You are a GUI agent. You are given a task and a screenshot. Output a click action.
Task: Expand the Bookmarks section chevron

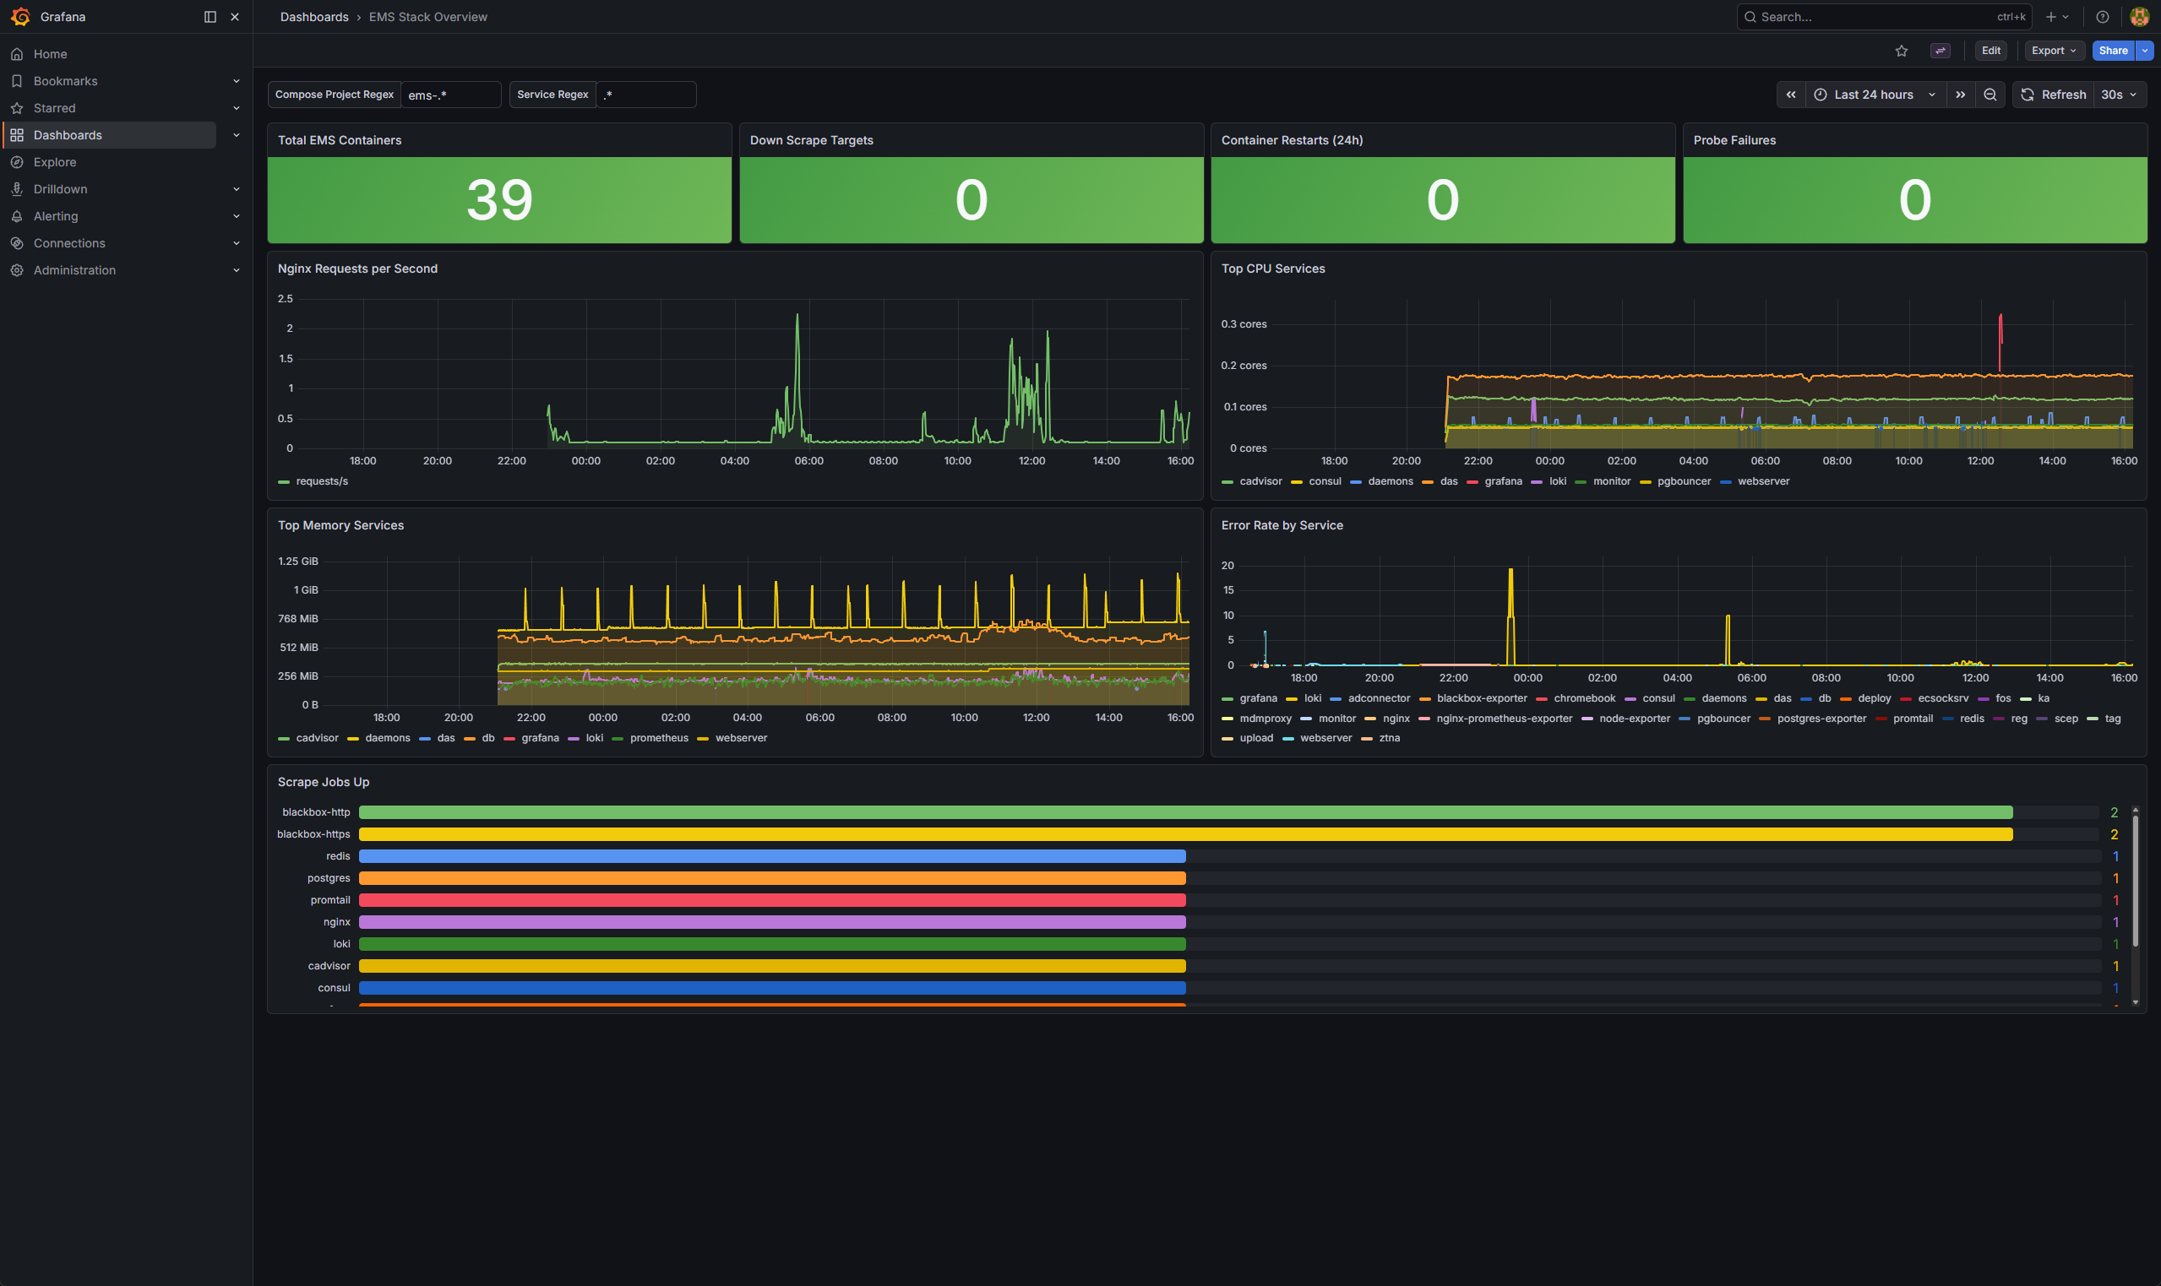click(x=236, y=80)
